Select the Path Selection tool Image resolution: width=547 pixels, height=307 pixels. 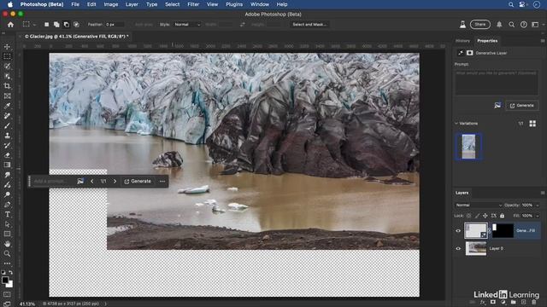(x=7, y=224)
